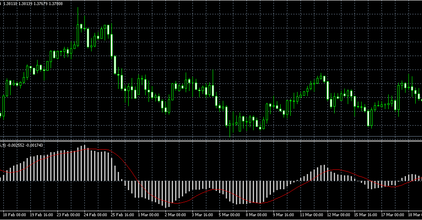
Task: Click the OHLC price readout text
Action: pyautogui.click(x=33, y=3)
